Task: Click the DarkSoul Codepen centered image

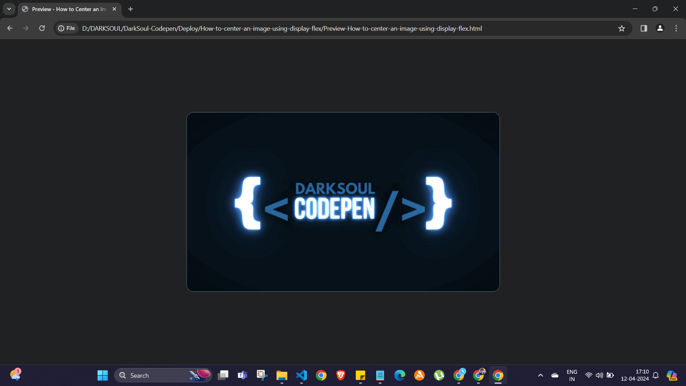Action: click(x=343, y=202)
